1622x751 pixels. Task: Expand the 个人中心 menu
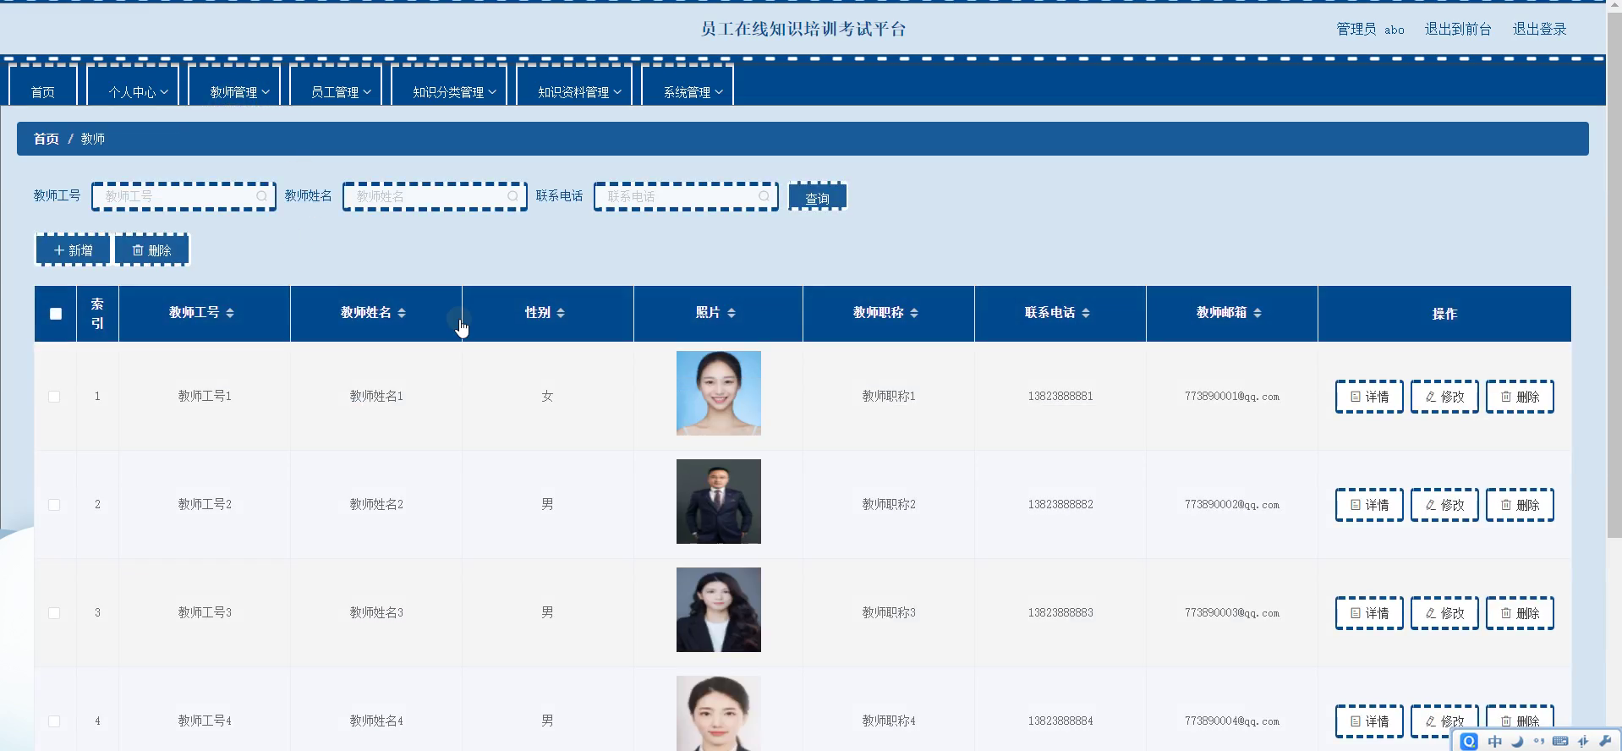[133, 85]
